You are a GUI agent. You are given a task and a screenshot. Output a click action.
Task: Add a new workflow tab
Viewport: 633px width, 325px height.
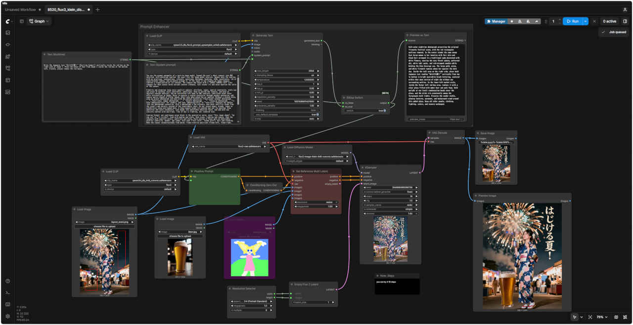pos(97,9)
